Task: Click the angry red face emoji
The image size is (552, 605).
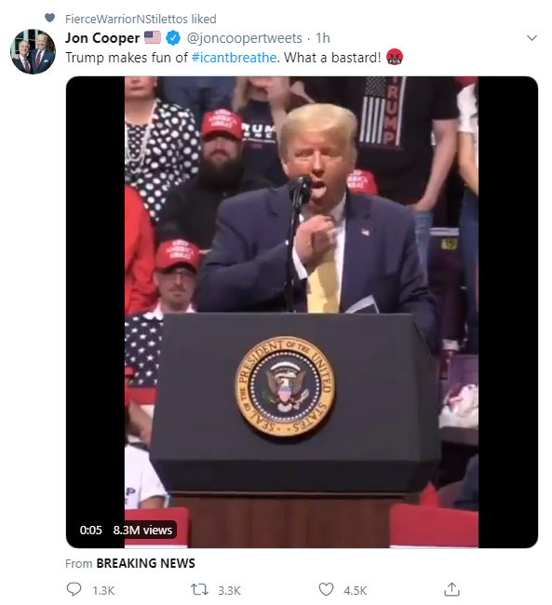Action: pos(395,57)
